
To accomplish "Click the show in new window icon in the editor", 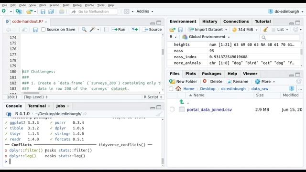I will (24, 30).
